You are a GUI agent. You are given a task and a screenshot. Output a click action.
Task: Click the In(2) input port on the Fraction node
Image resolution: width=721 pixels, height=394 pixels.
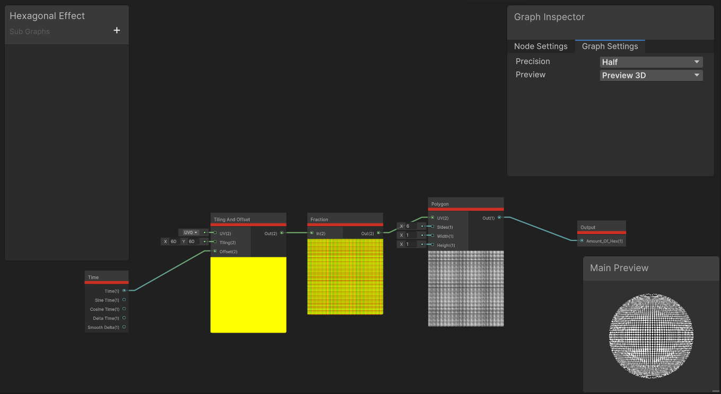point(312,232)
